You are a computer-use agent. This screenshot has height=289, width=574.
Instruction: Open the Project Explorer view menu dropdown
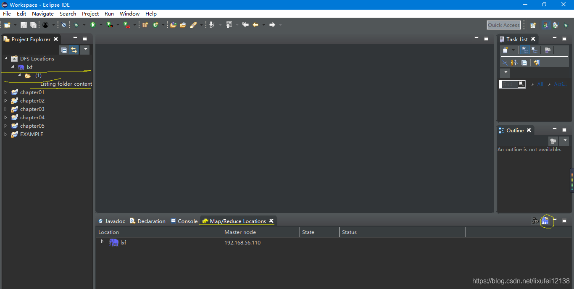pos(85,50)
